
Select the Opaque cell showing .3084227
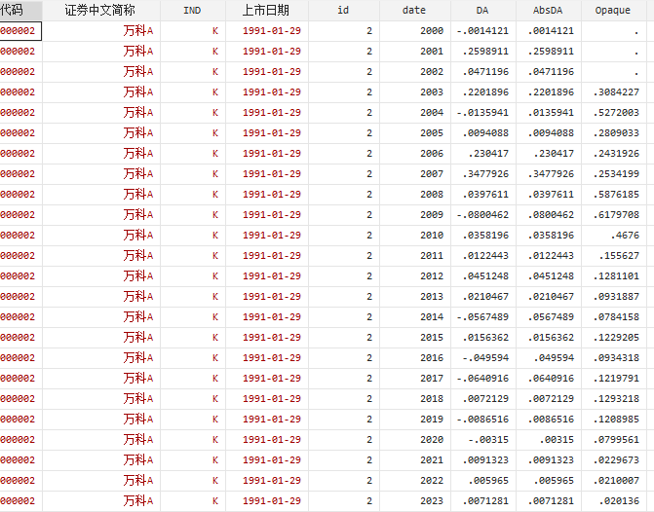tap(616, 92)
